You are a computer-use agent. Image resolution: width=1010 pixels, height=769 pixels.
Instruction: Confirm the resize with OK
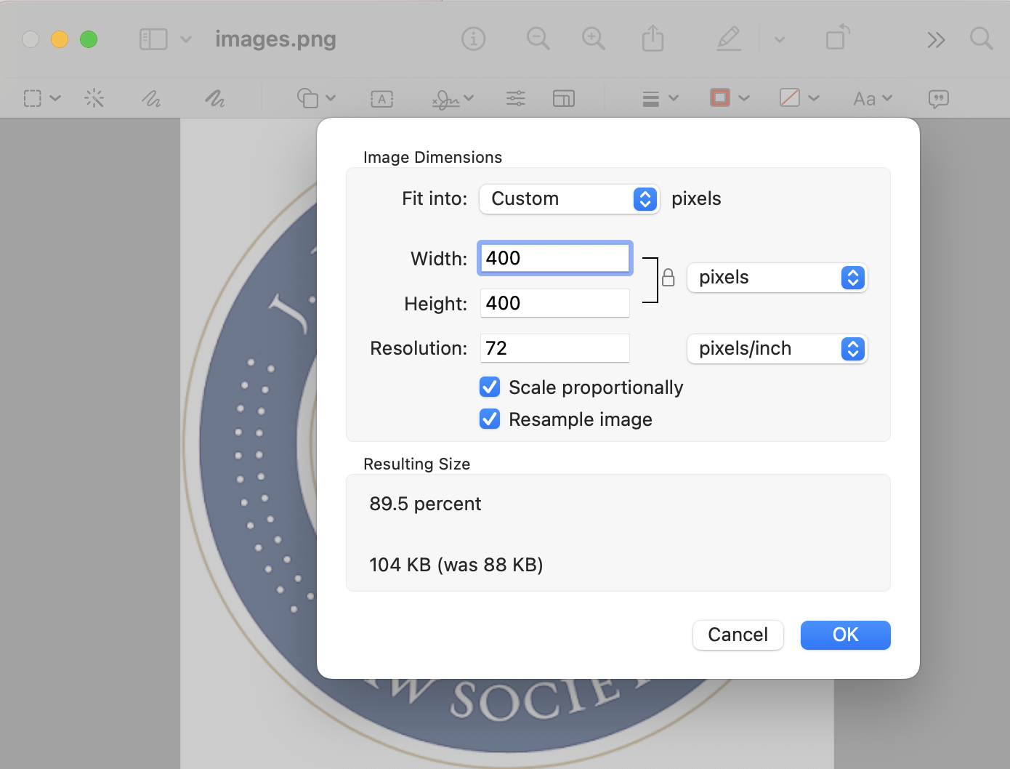[846, 635]
